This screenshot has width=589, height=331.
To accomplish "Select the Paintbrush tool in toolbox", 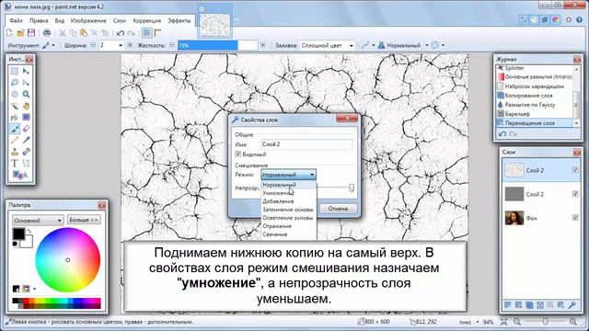I will [x=15, y=129].
